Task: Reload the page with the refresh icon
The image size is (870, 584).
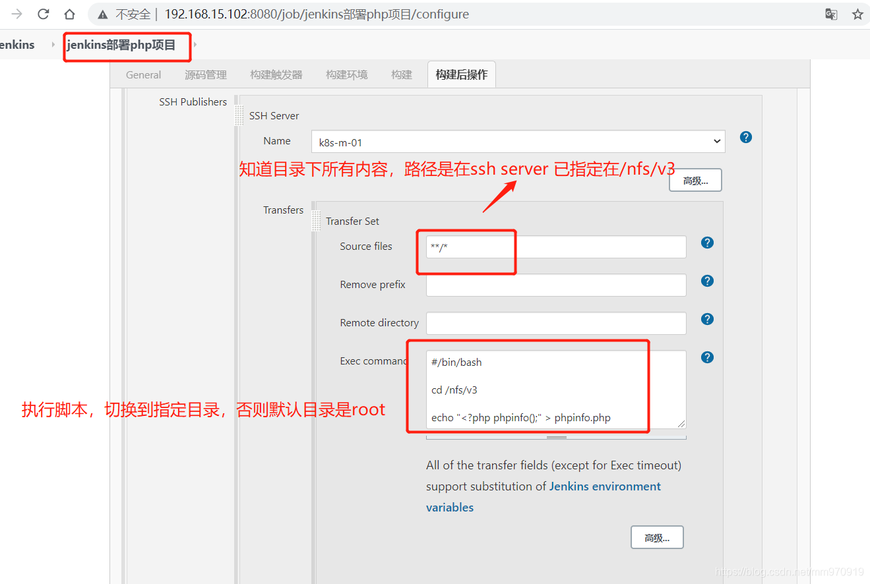Action: click(44, 14)
